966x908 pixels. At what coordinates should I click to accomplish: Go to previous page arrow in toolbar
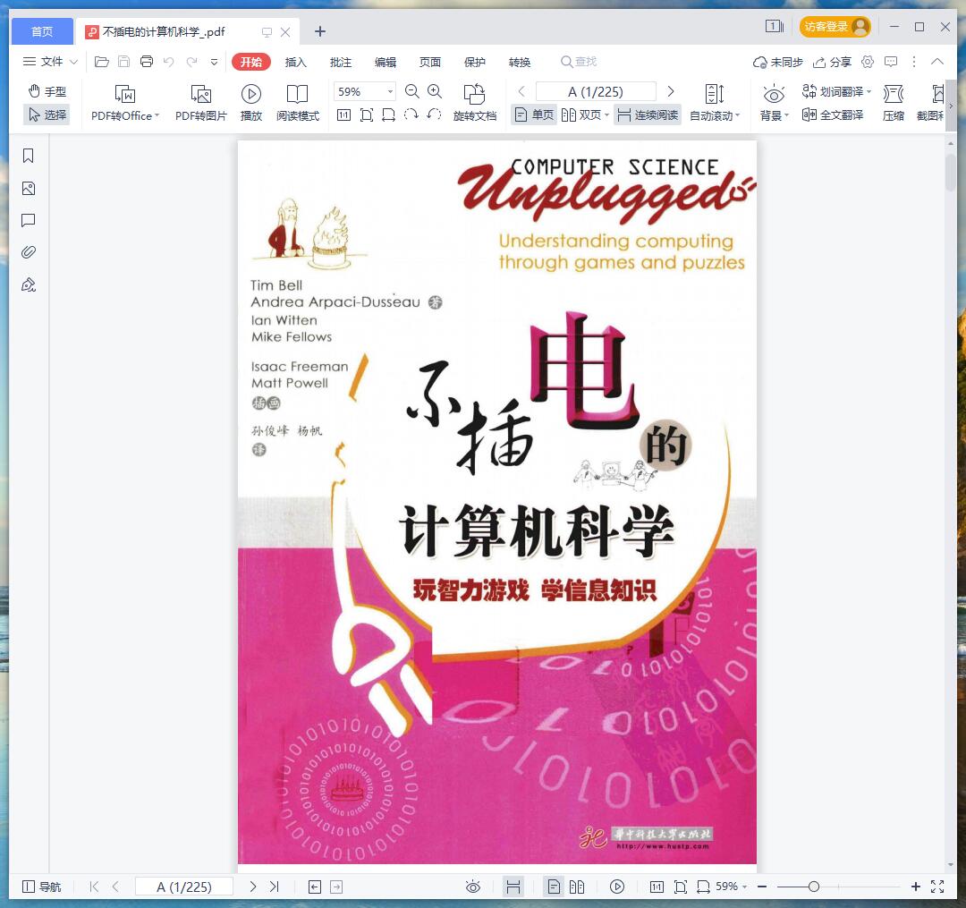tap(521, 92)
